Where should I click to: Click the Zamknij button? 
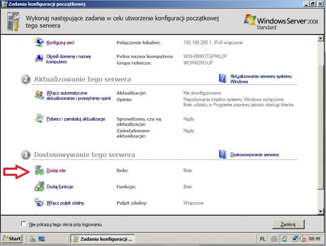(x=288, y=224)
